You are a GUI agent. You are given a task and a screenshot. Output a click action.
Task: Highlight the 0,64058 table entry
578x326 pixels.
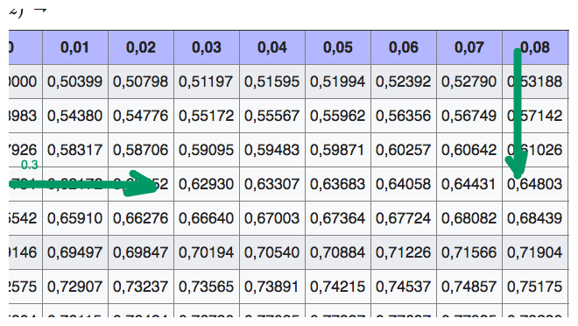pyautogui.click(x=403, y=184)
